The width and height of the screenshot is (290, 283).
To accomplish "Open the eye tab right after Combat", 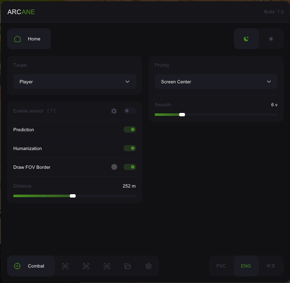I will 65,266.
